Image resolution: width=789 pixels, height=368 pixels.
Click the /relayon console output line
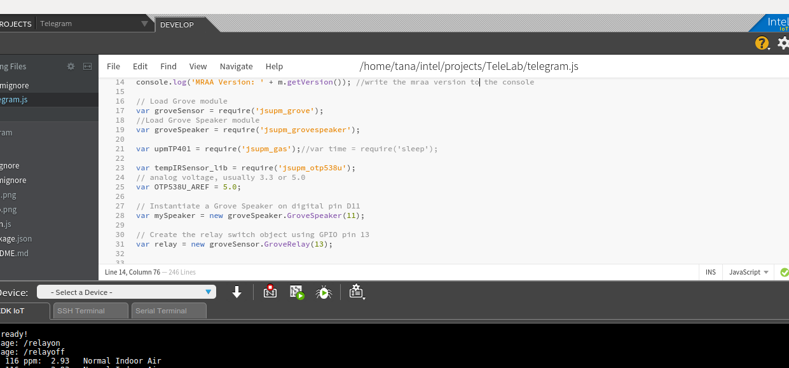click(31, 343)
